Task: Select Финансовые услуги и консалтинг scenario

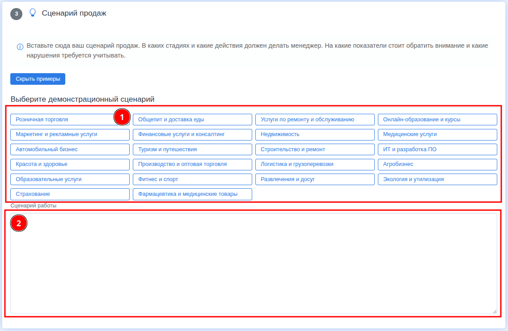Action: pos(192,134)
